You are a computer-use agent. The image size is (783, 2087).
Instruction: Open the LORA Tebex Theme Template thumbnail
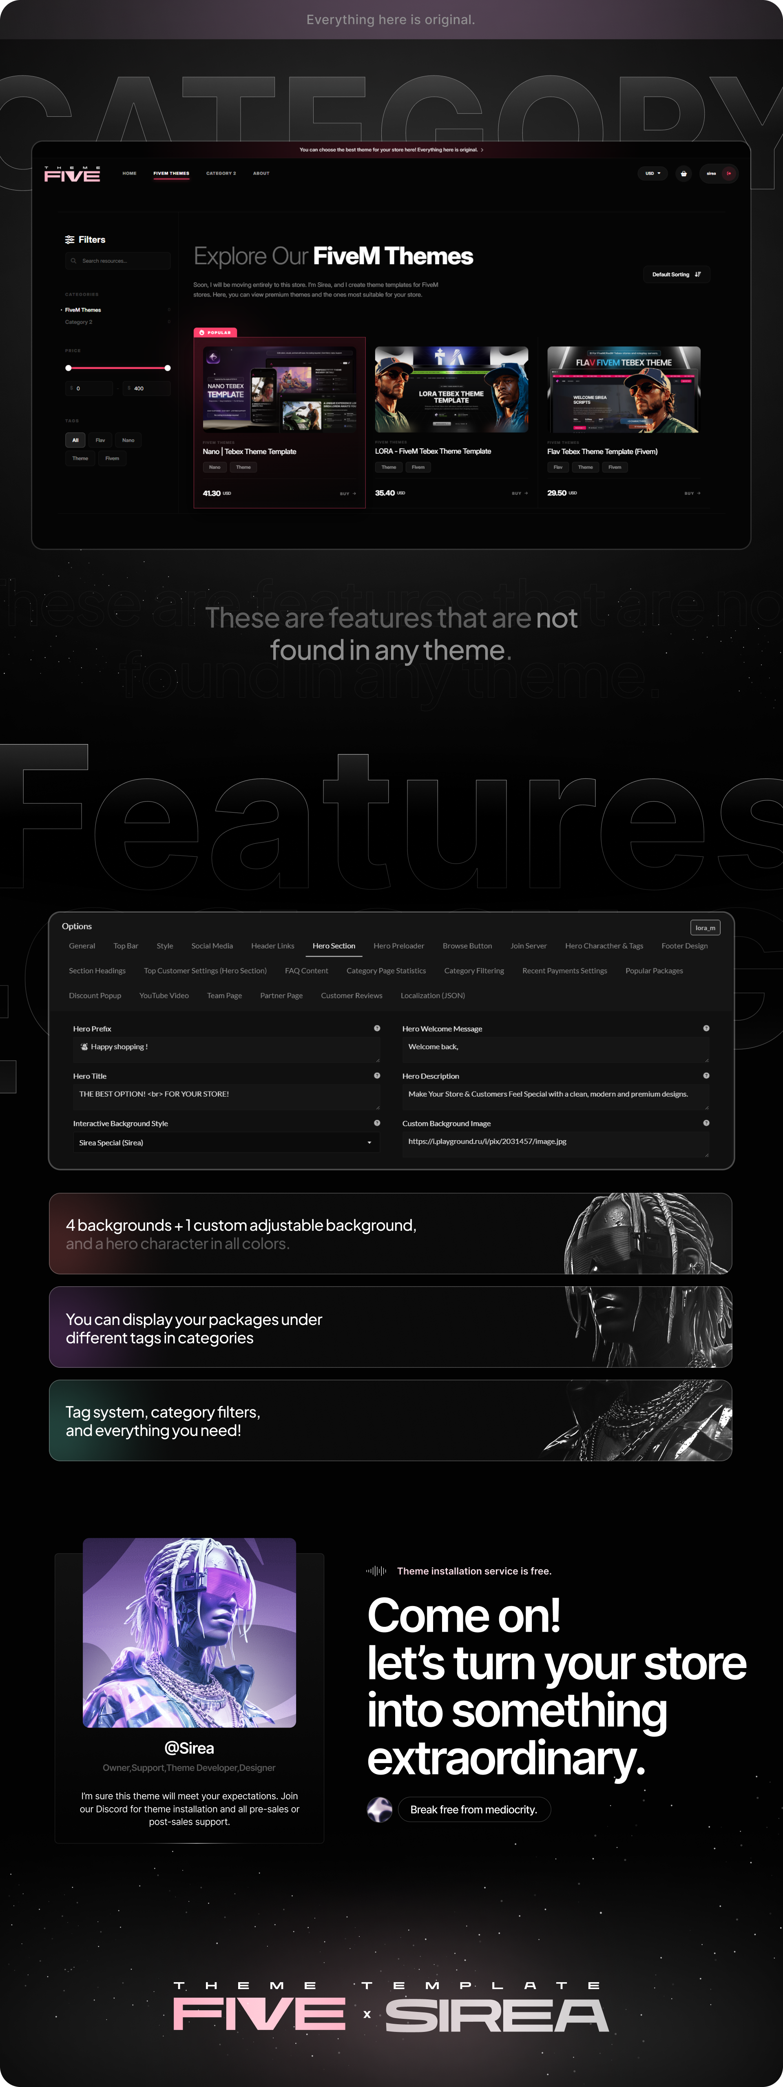452,390
